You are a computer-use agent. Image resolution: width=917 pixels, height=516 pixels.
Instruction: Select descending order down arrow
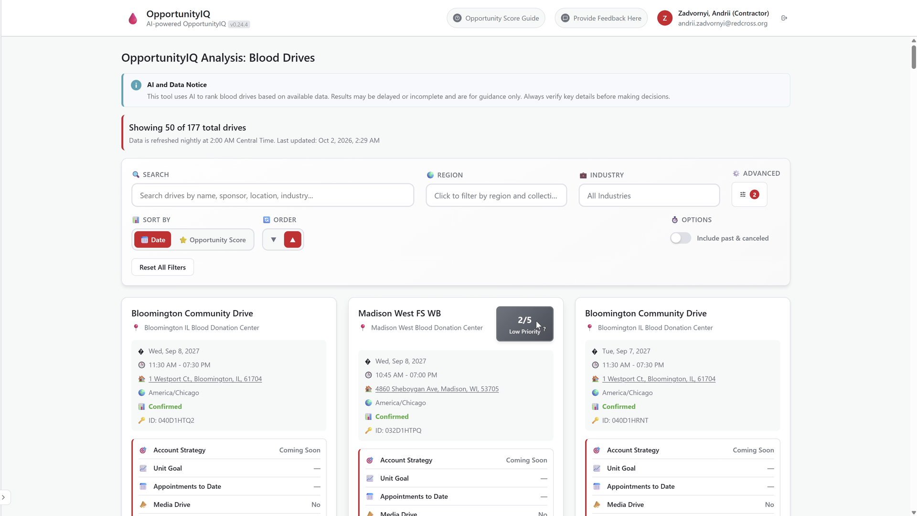pos(274,240)
